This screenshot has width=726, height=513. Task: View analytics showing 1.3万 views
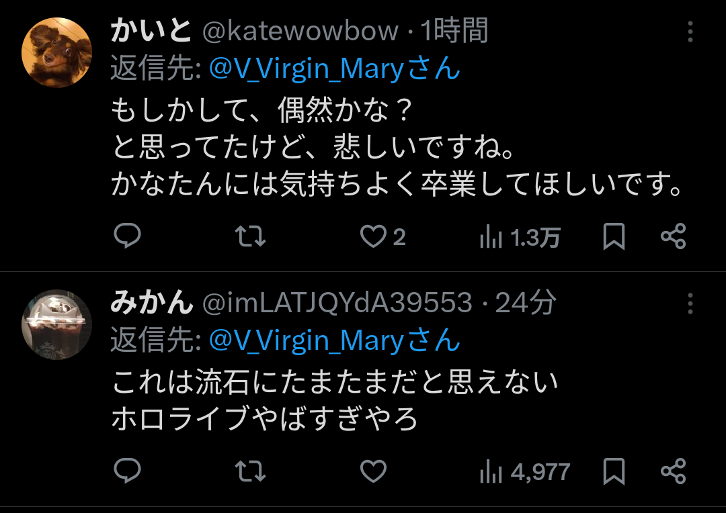520,237
